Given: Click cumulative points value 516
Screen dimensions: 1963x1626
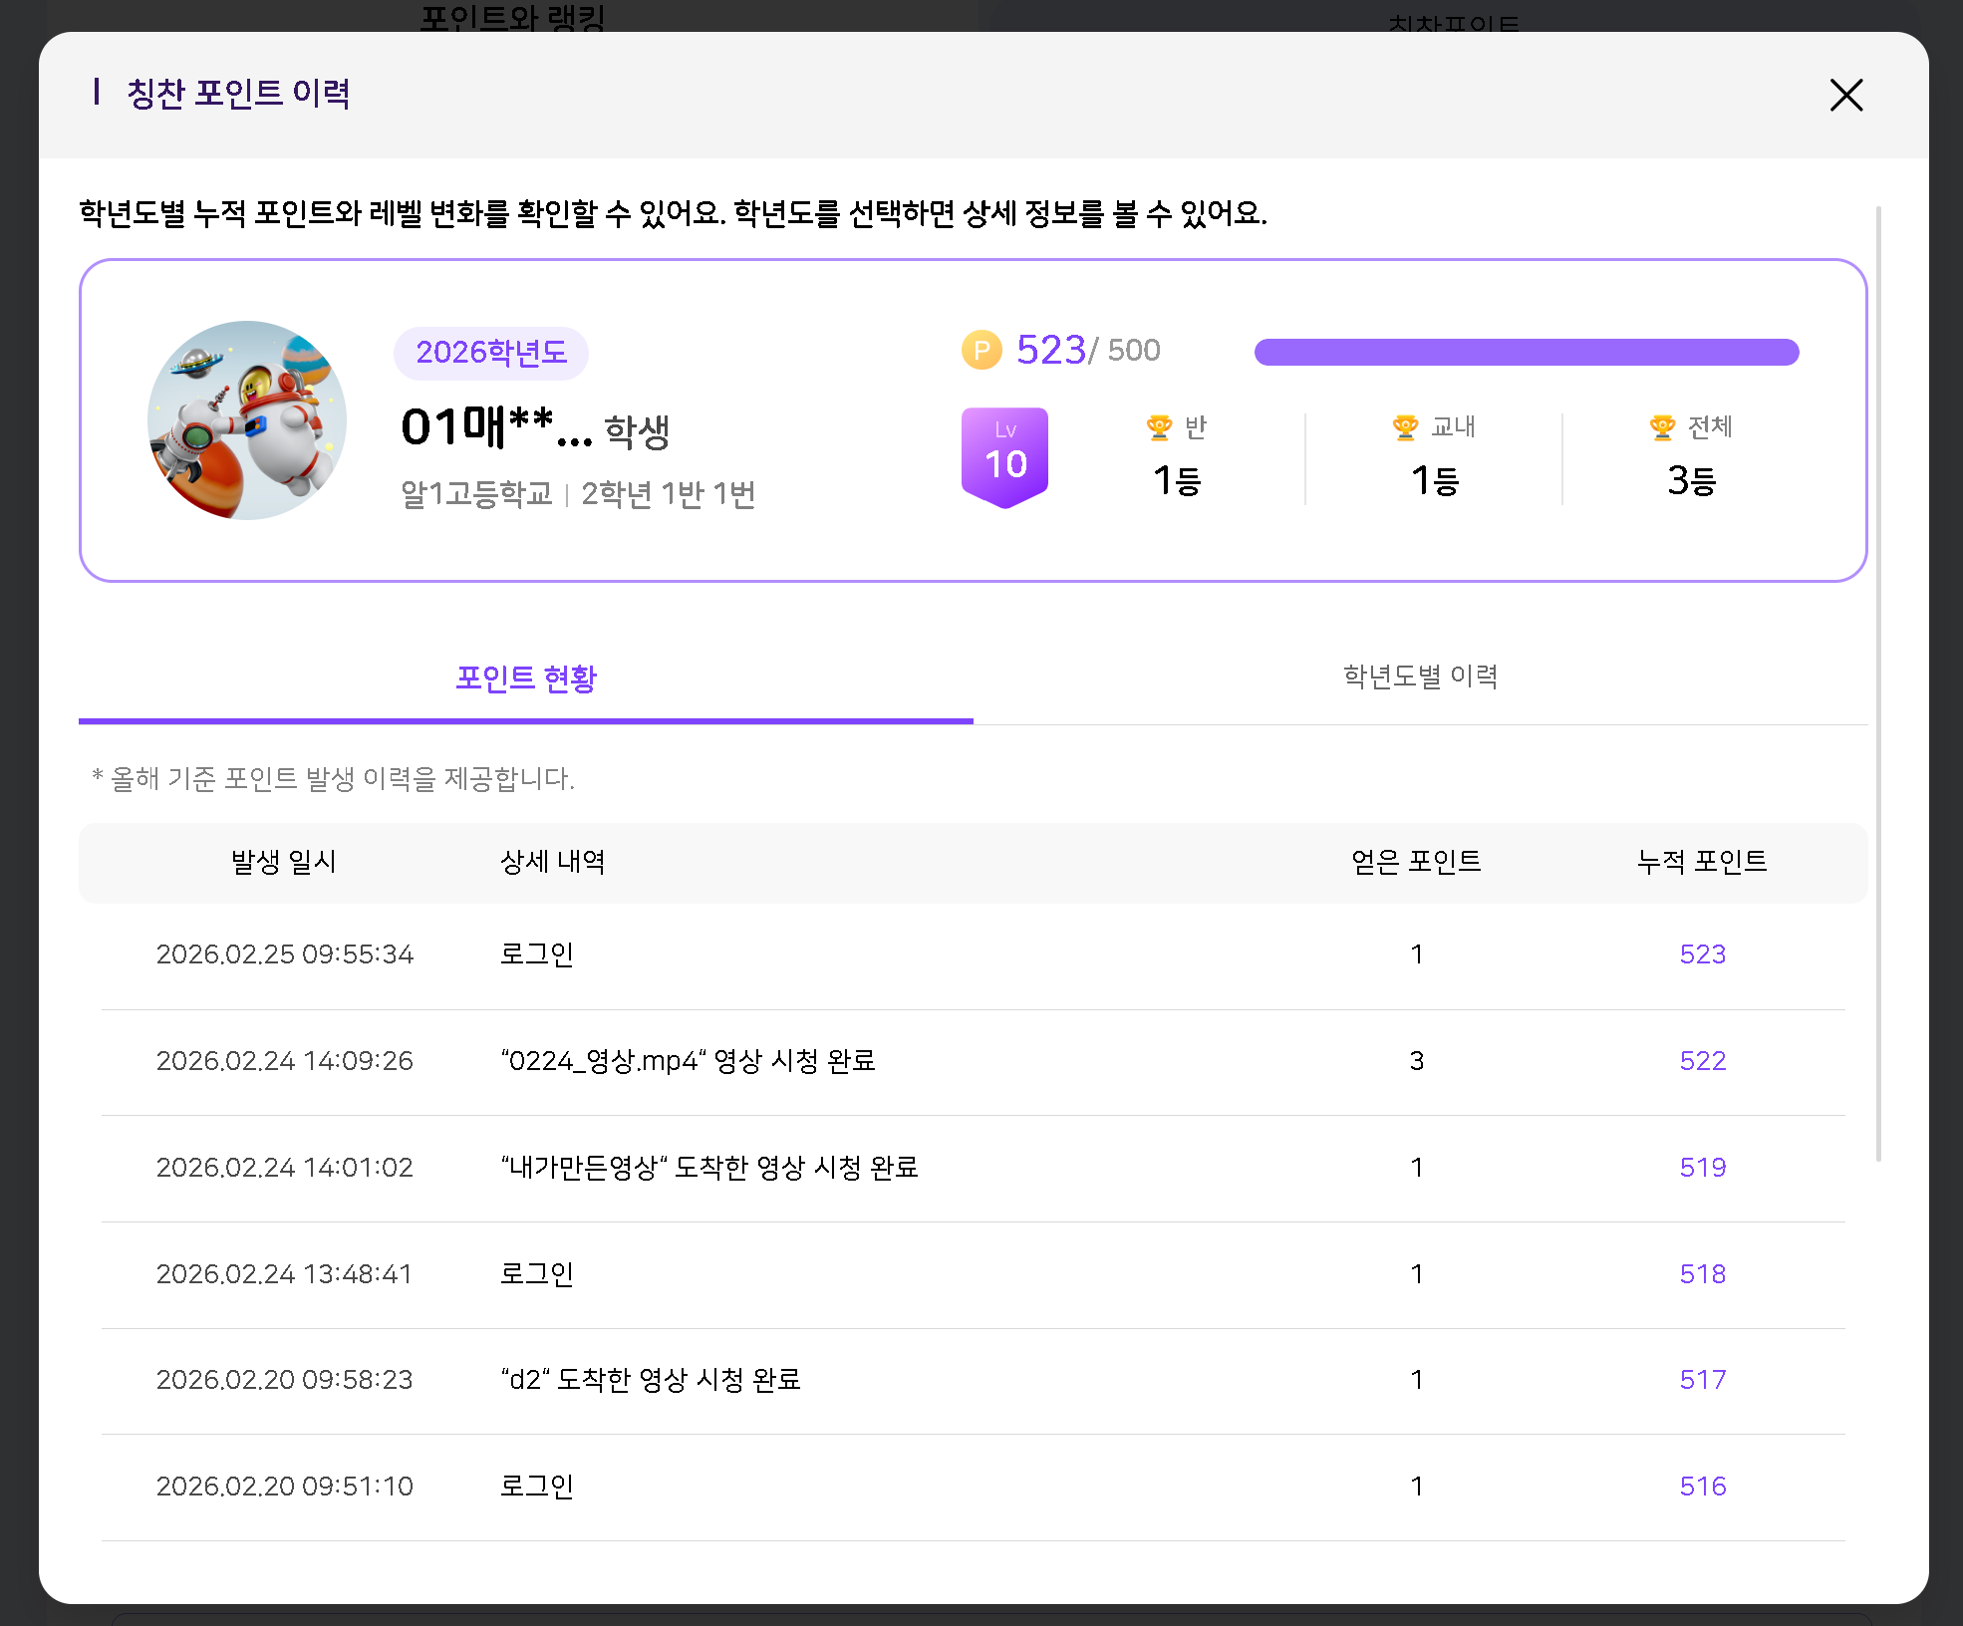Looking at the screenshot, I should point(1702,1487).
